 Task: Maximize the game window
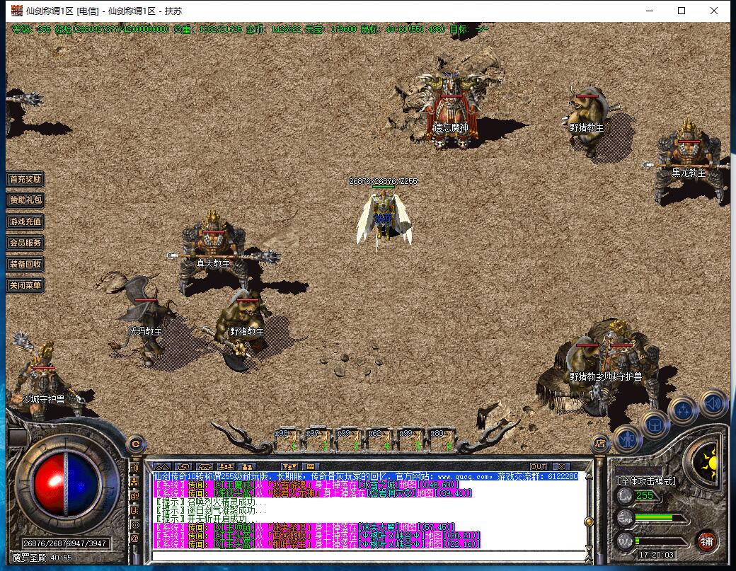click(x=682, y=11)
